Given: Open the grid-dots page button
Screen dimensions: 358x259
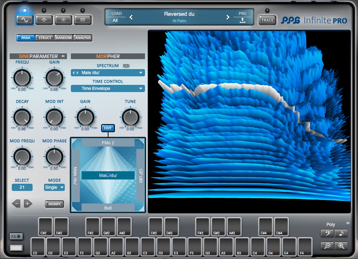Looking at the screenshot, I should pyautogui.click(x=44, y=20).
